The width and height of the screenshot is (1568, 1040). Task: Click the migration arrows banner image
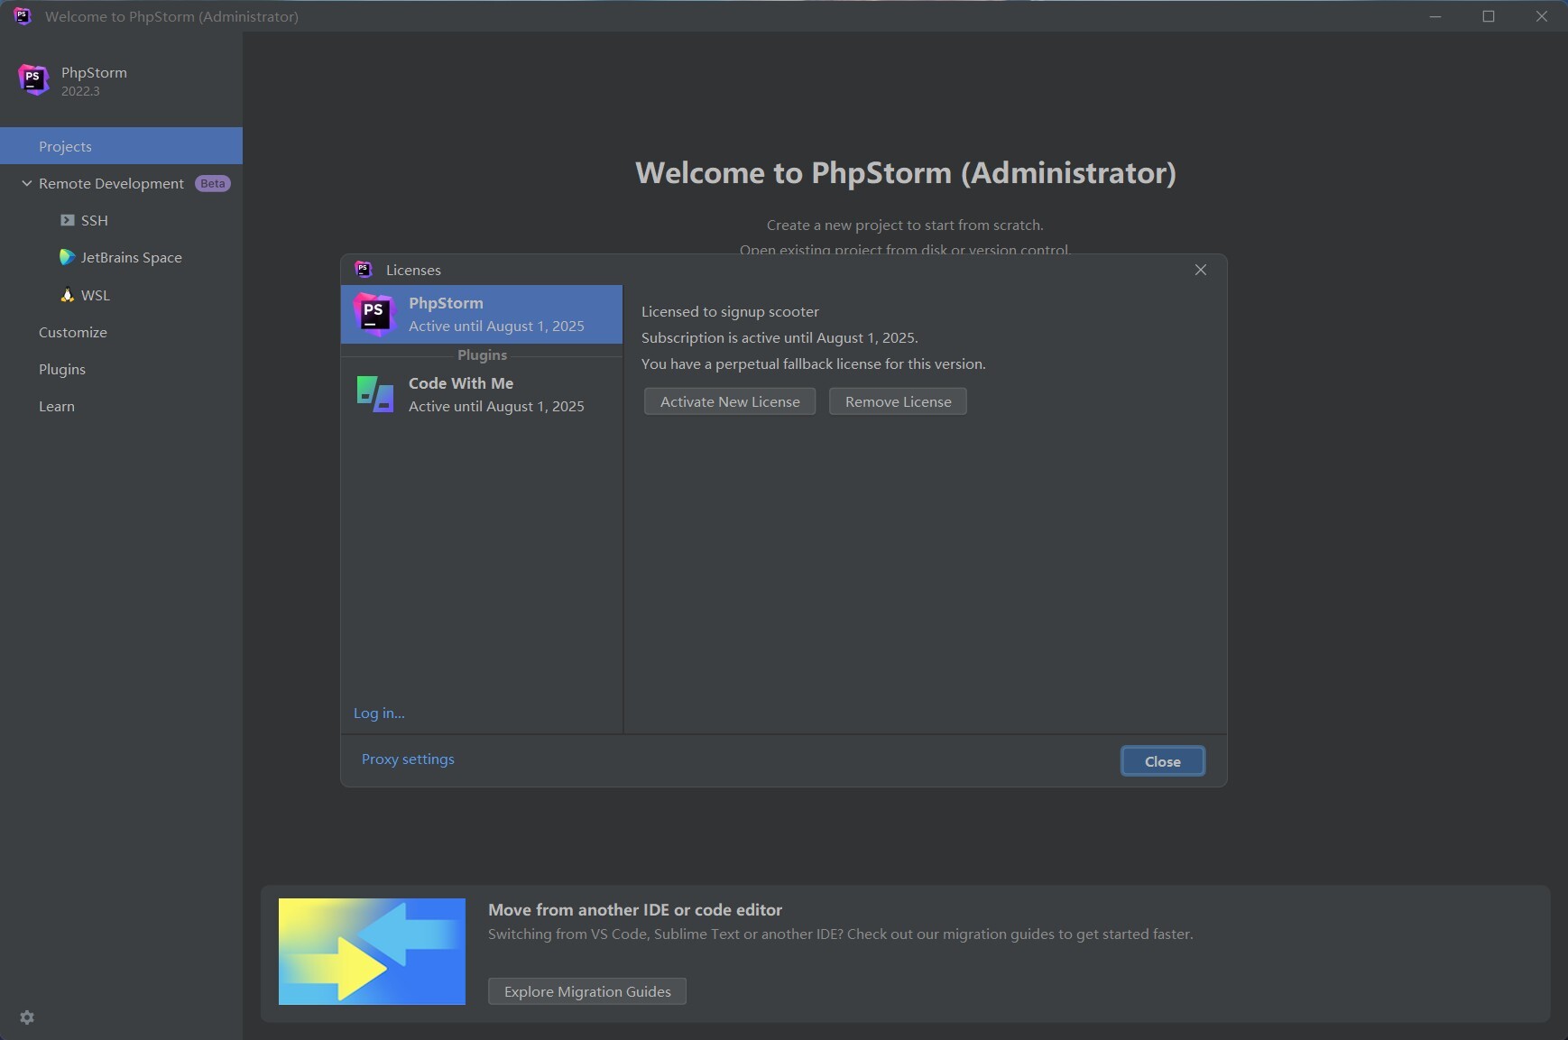372,952
